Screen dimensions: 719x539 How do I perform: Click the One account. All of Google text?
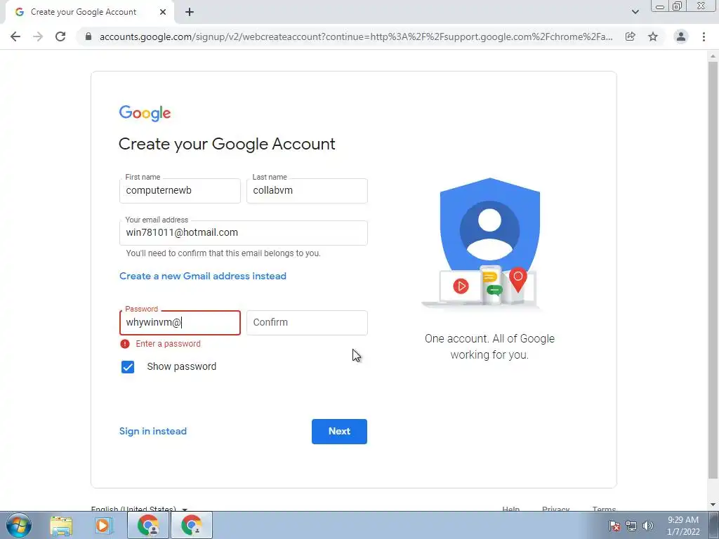489,347
